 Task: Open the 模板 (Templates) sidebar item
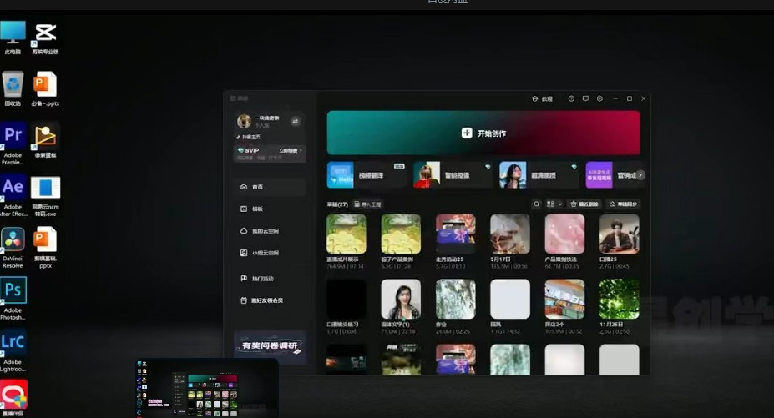(x=257, y=209)
